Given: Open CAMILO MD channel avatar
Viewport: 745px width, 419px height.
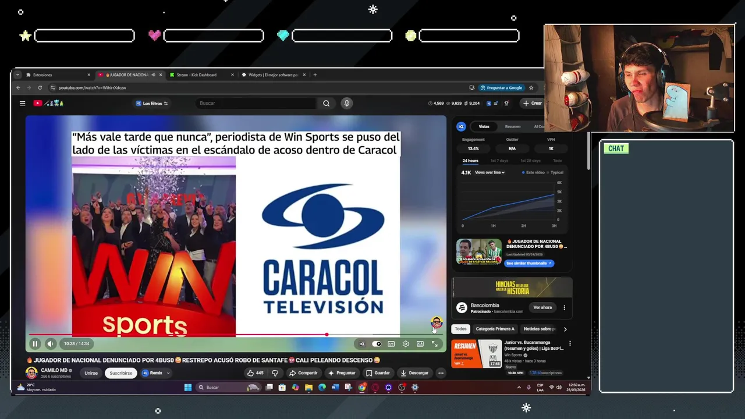Looking at the screenshot, I should pos(31,373).
